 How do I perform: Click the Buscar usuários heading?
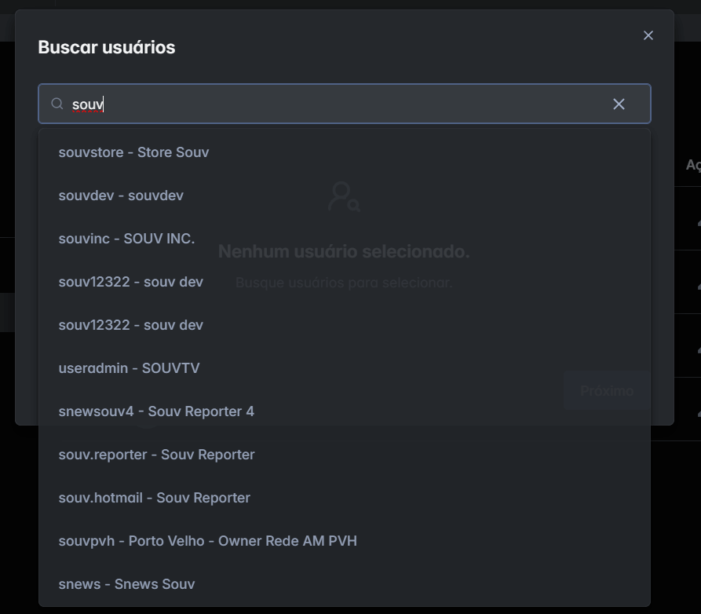click(107, 47)
